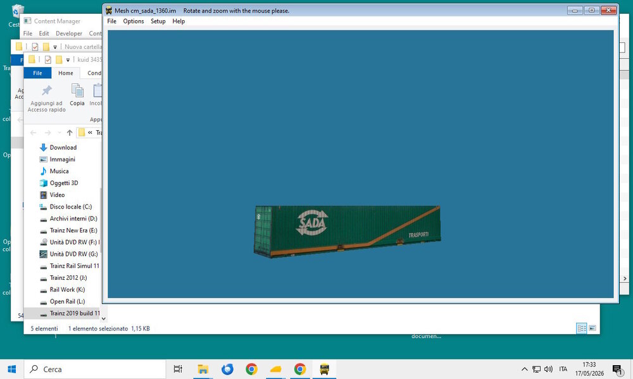Click the Properties checkmark icon beside Nuova cartella

(35, 47)
